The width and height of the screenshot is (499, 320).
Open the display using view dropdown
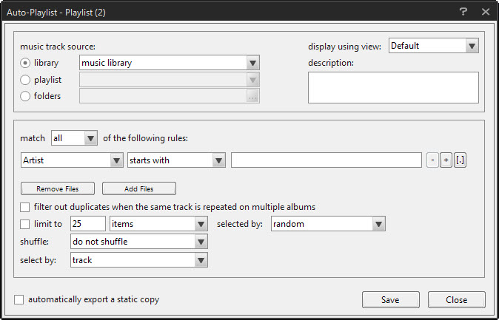click(x=434, y=46)
